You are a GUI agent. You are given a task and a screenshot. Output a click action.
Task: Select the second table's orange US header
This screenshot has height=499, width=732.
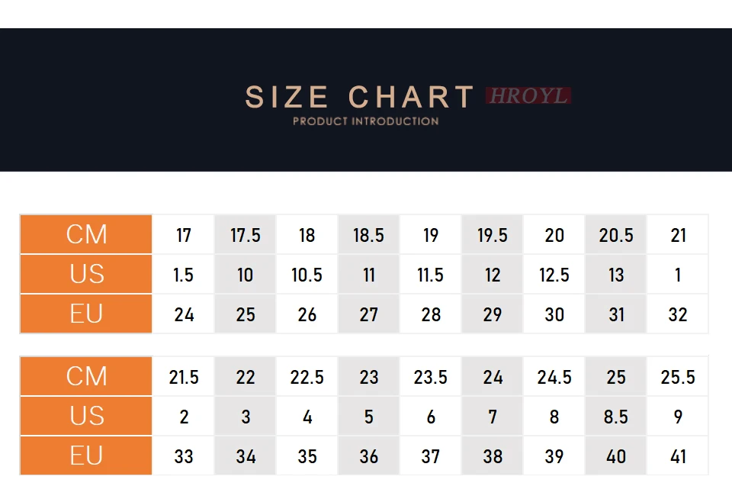[86, 416]
